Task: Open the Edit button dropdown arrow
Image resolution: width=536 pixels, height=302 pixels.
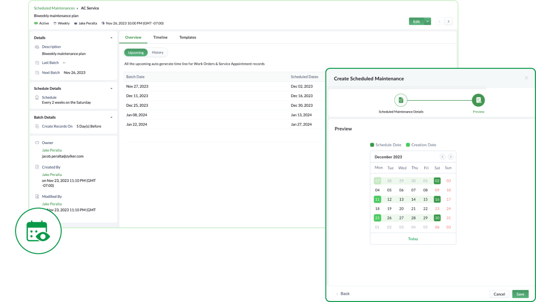Action: [x=427, y=21]
